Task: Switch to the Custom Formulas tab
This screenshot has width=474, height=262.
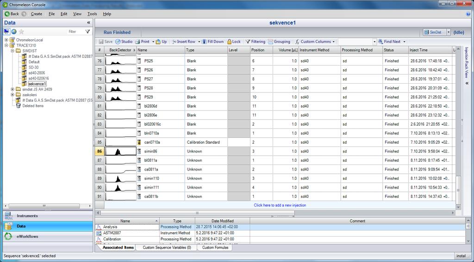Action: pyautogui.click(x=215, y=248)
